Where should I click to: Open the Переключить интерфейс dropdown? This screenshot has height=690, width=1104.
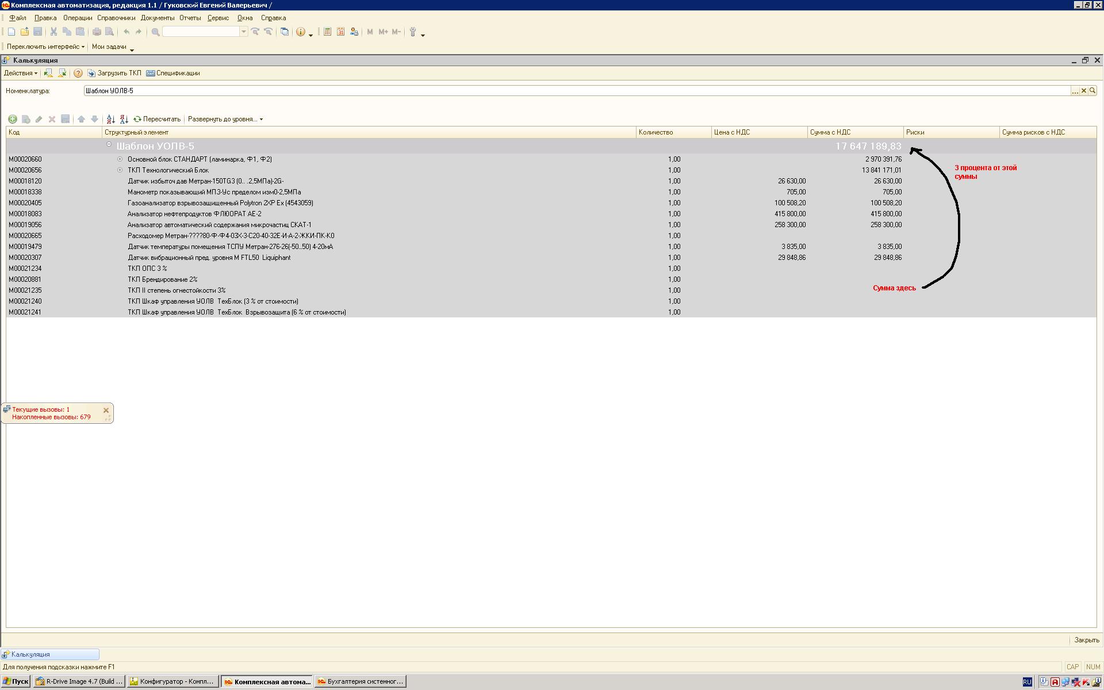tap(45, 47)
